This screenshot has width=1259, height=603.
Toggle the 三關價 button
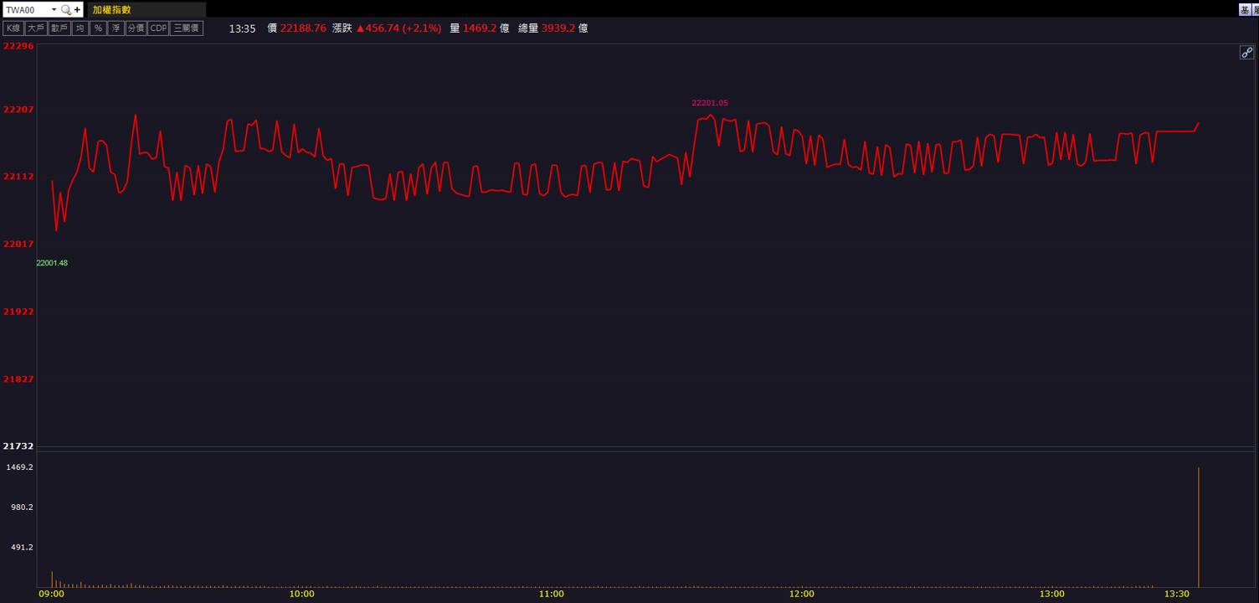[x=187, y=28]
